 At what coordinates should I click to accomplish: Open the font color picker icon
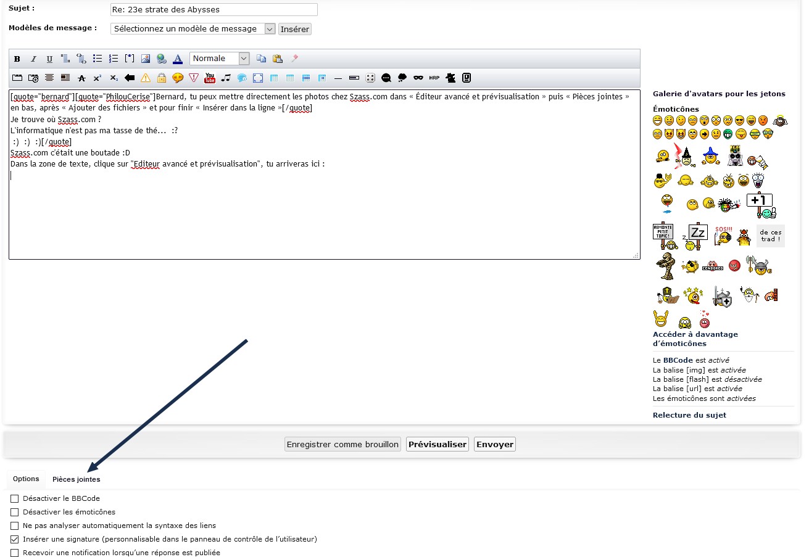pos(178,59)
